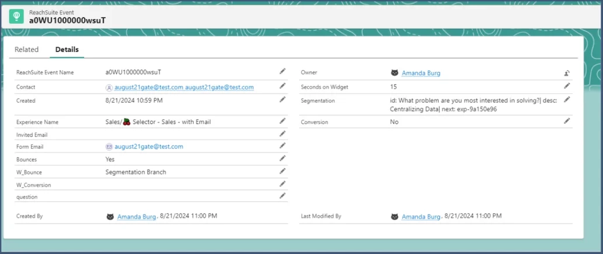The width and height of the screenshot is (603, 254).
Task: Edit the W_Conversion field
Action: pyautogui.click(x=283, y=184)
